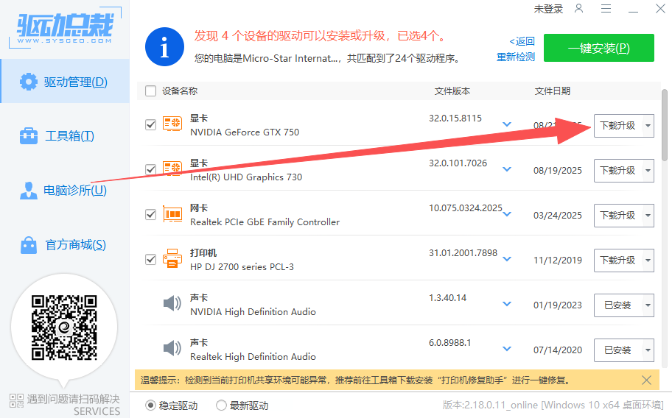
Task: Click the user account icon in title bar
Action: [579, 9]
